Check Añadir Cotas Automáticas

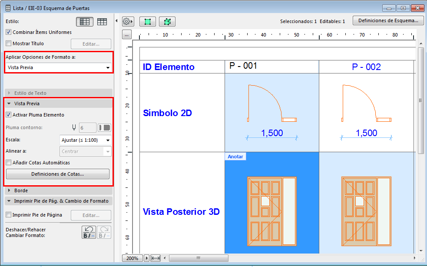[9, 163]
